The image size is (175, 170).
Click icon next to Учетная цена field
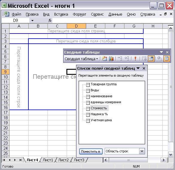(88, 121)
